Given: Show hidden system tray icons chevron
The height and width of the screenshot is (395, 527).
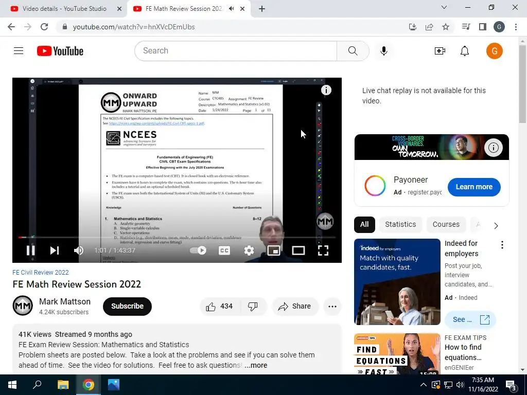Looking at the screenshot, I should (424, 385).
